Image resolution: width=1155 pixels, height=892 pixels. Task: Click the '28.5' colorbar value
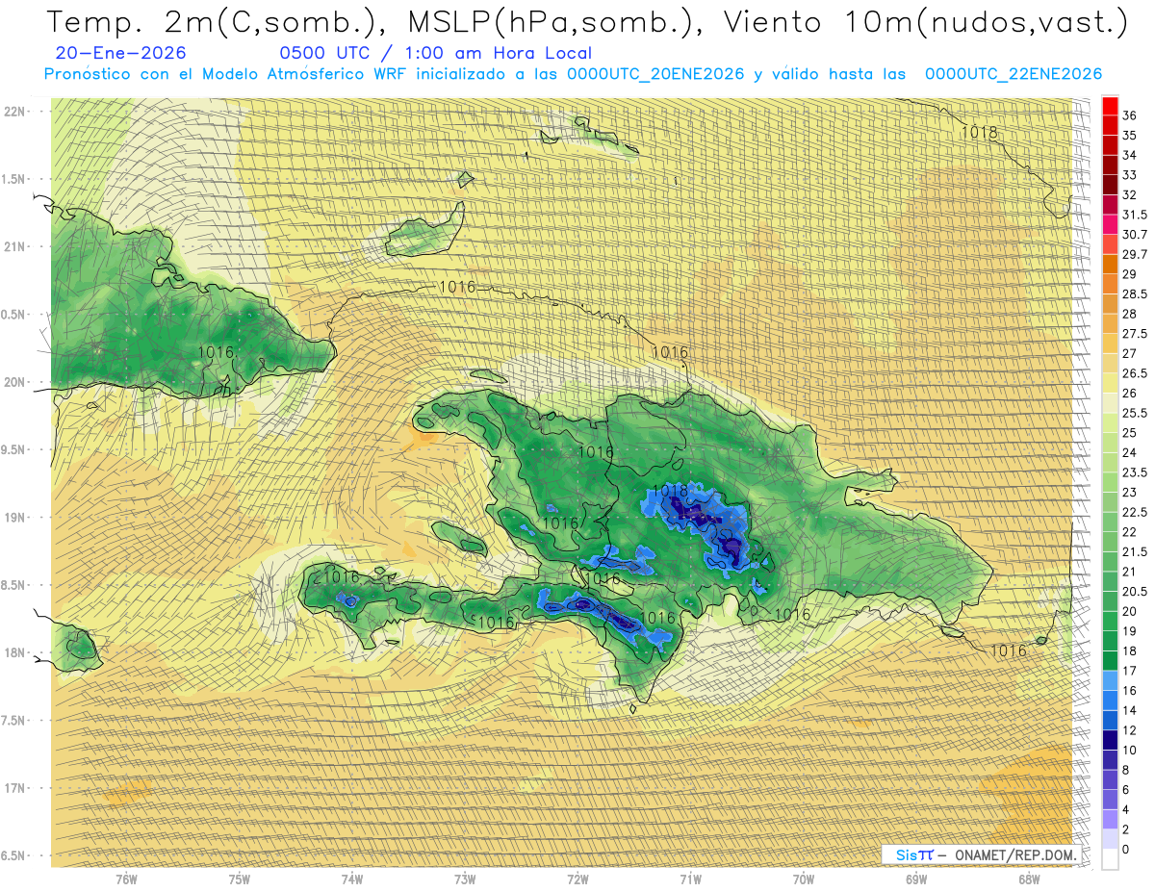coord(1135,293)
